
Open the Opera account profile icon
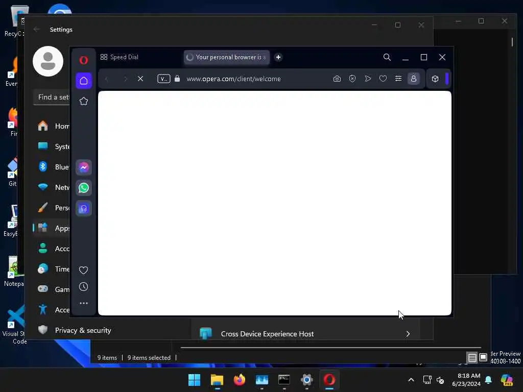pyautogui.click(x=414, y=79)
